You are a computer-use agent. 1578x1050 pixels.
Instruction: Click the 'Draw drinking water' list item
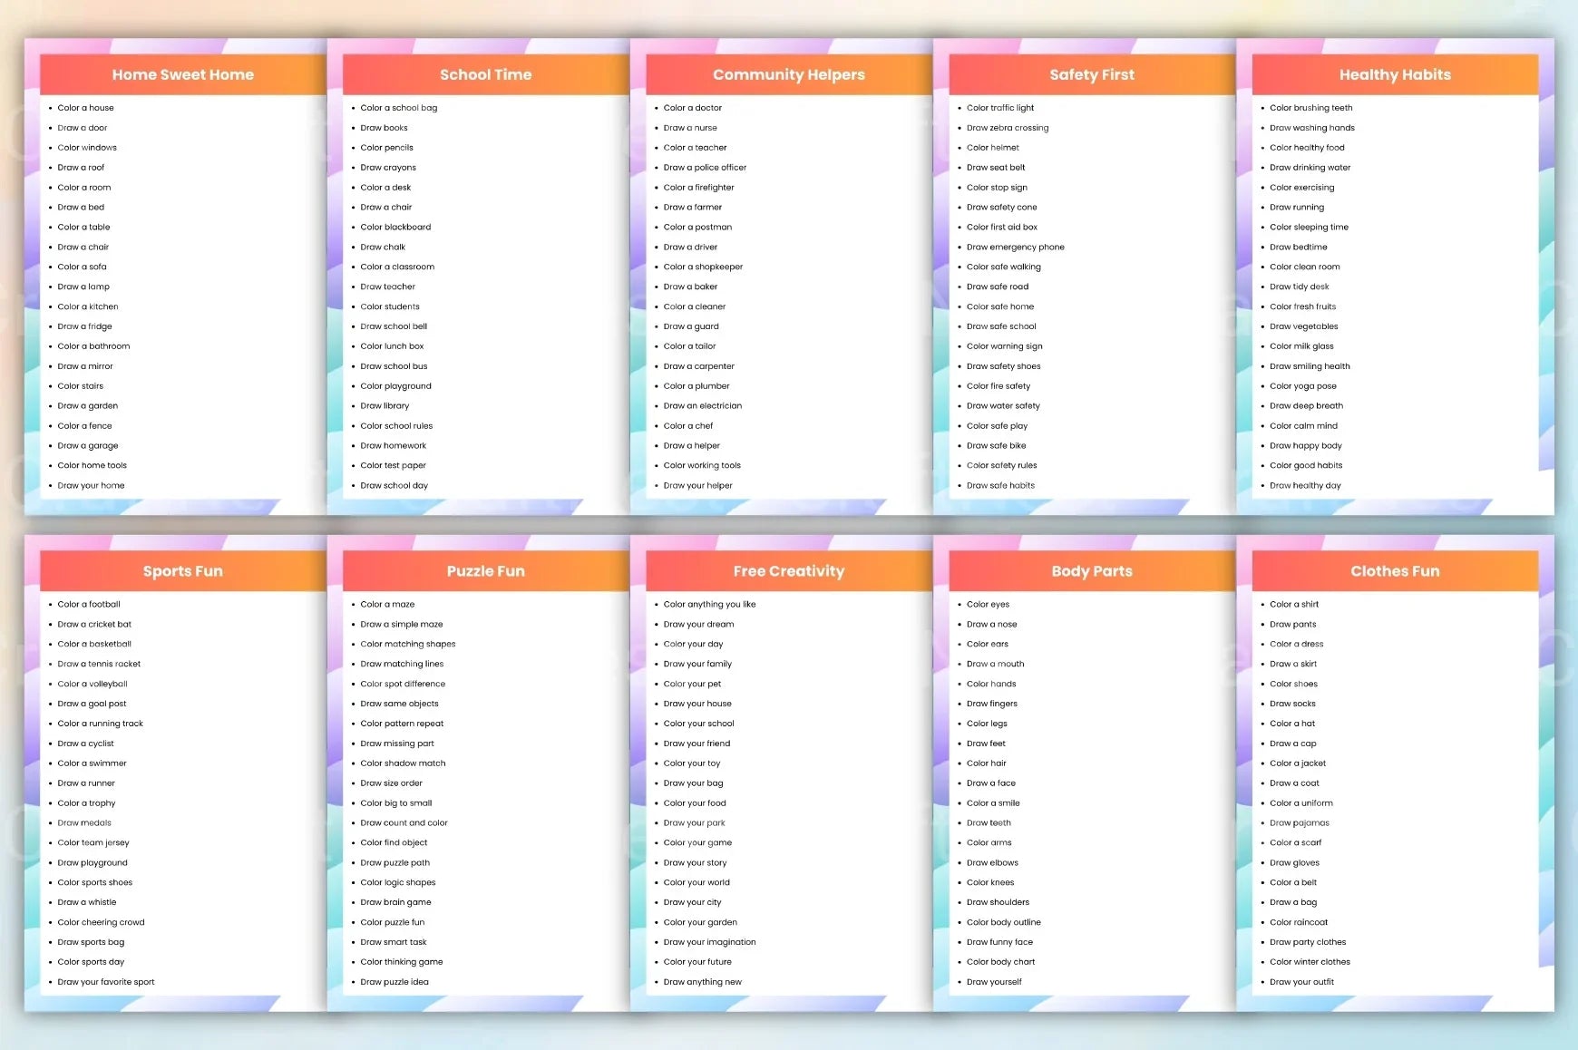[x=1310, y=168]
